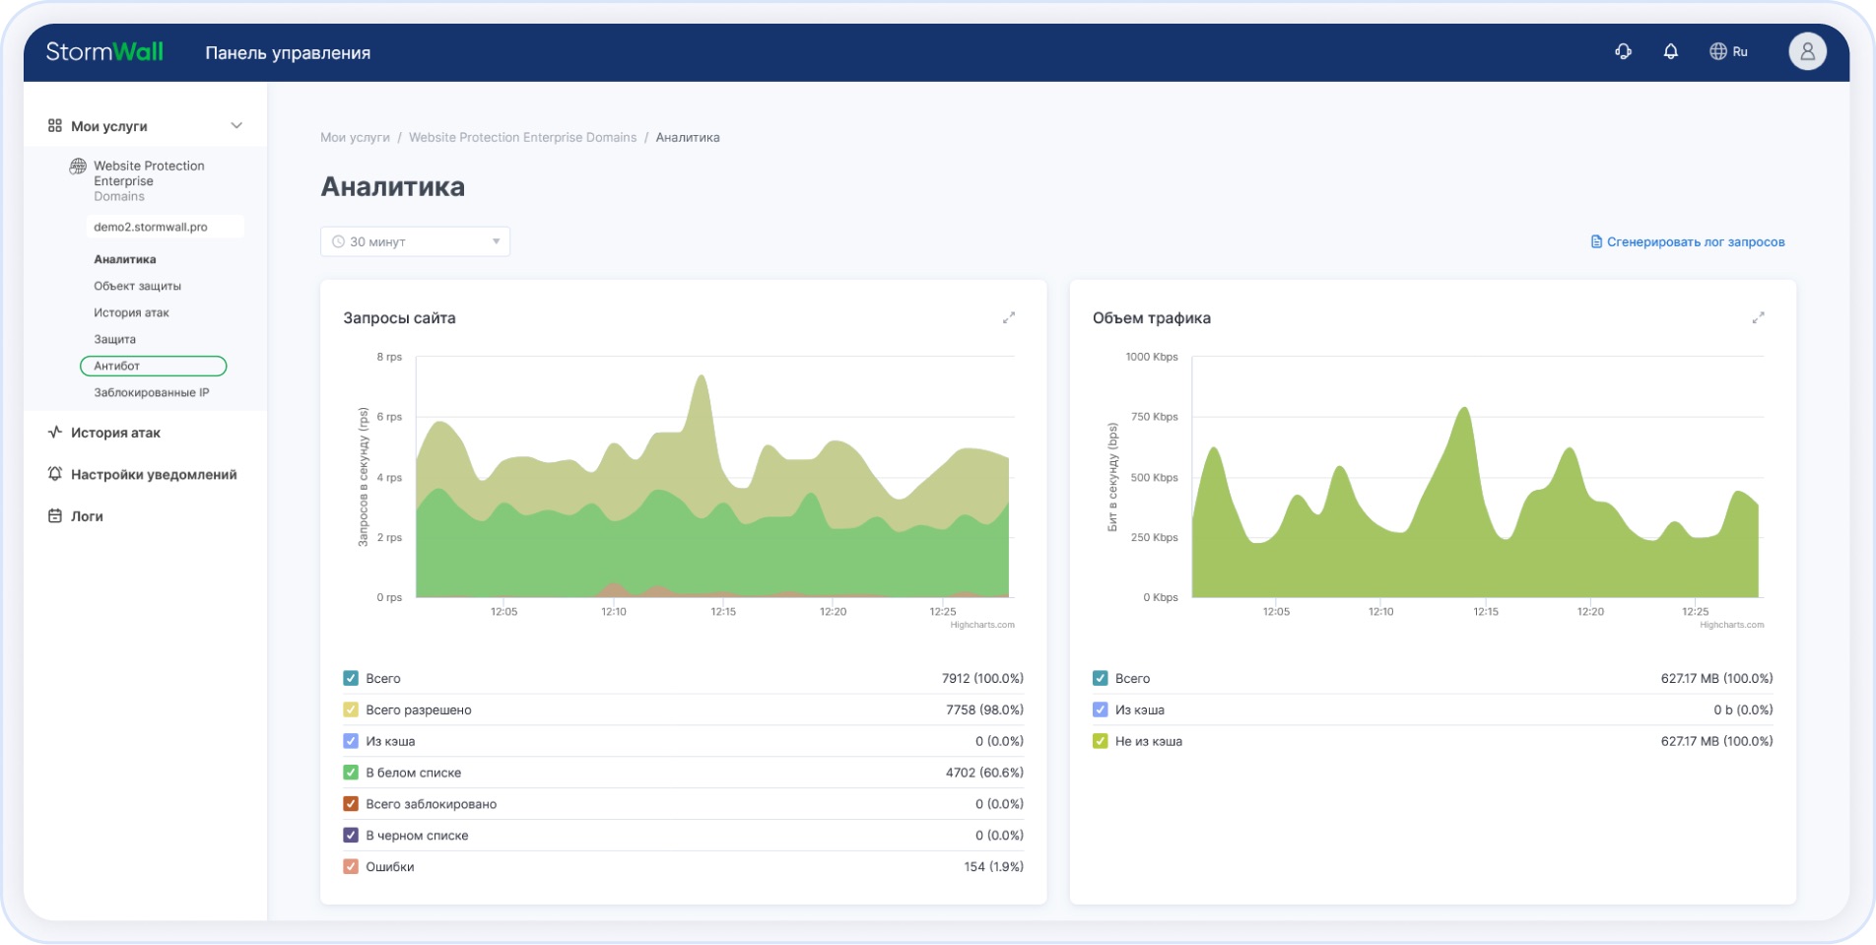Click the globe icon beside Website Protection
This screenshot has height=945, width=1876.
click(x=78, y=167)
